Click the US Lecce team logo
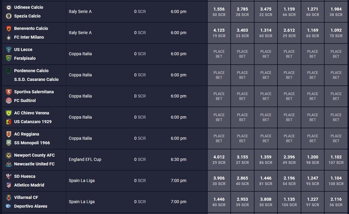This screenshot has width=349, height=214. (x=9, y=49)
